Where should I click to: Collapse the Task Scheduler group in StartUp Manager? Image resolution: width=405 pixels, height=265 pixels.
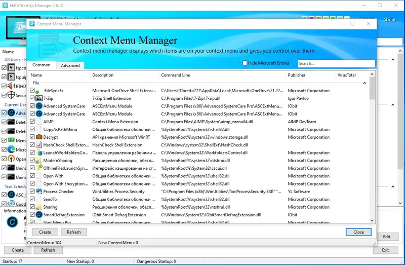pyautogui.click(x=393, y=186)
